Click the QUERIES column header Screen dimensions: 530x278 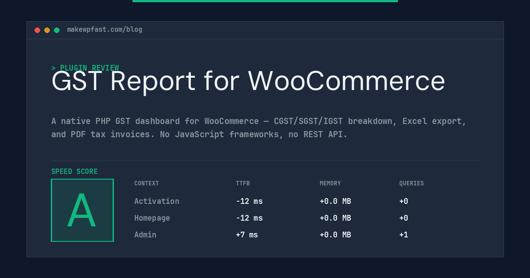point(412,184)
